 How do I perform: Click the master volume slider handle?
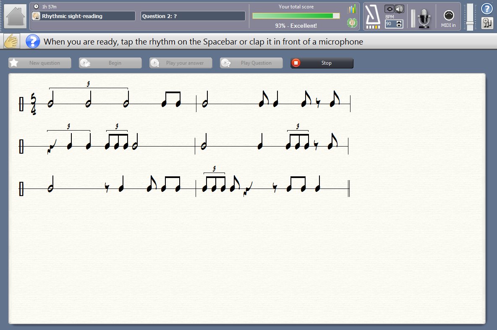[x=470, y=23]
